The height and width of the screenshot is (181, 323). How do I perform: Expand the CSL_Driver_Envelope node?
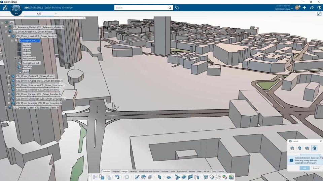point(9,81)
